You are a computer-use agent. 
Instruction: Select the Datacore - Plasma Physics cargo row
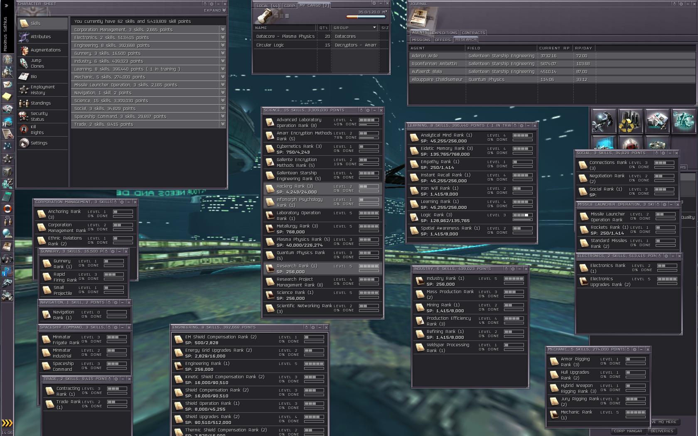pos(321,37)
